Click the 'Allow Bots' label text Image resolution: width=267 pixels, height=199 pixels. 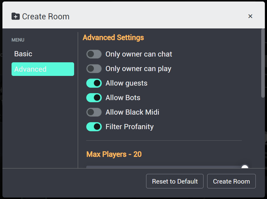click(x=123, y=98)
